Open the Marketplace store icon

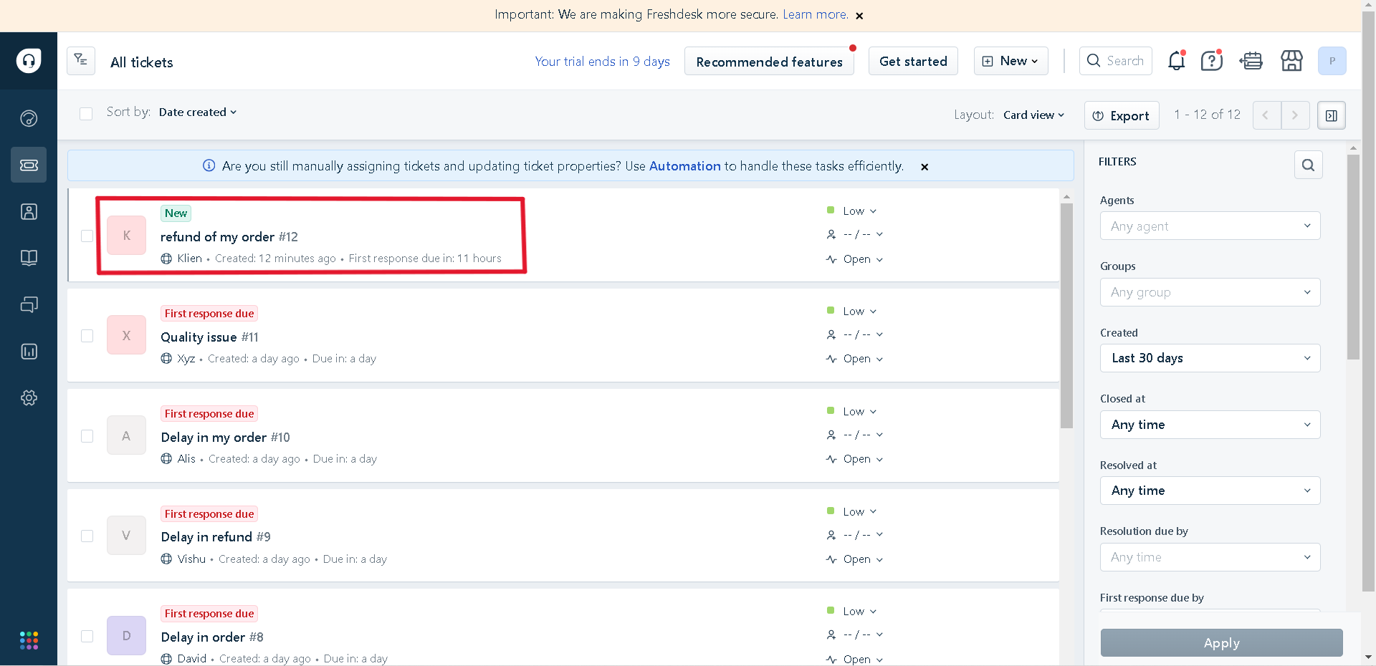point(1291,61)
